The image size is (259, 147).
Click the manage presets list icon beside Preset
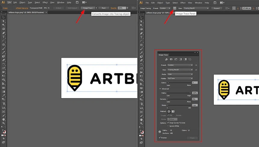coord(196,65)
